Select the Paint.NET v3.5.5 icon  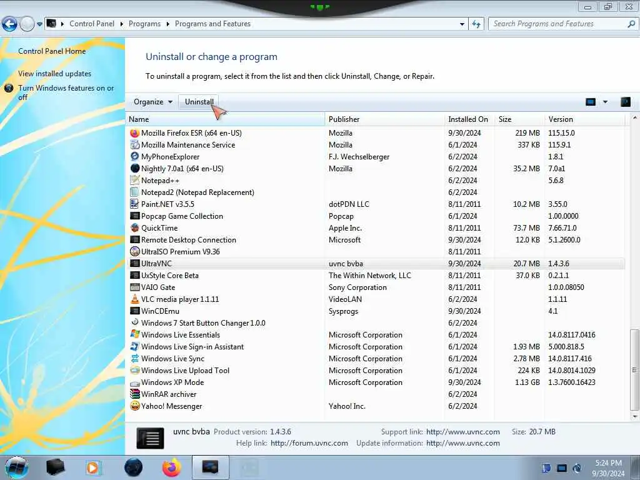(135, 204)
